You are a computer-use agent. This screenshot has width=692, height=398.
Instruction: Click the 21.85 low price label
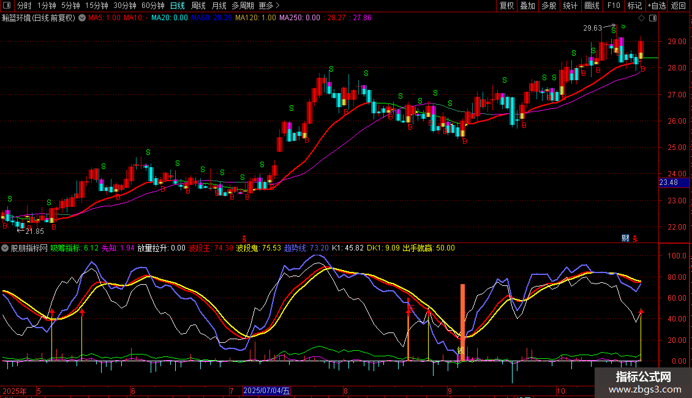point(34,231)
